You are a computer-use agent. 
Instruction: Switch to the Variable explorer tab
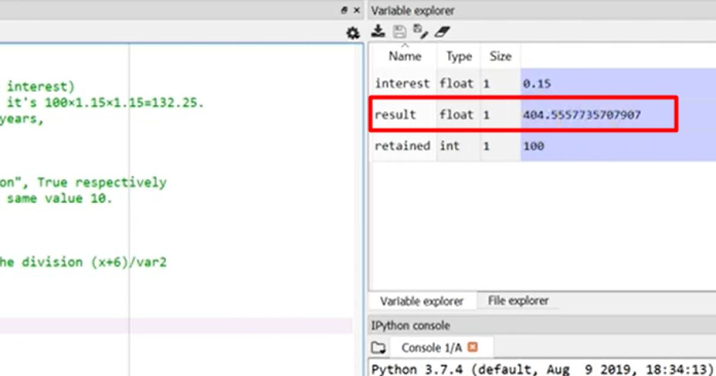pyautogui.click(x=421, y=301)
